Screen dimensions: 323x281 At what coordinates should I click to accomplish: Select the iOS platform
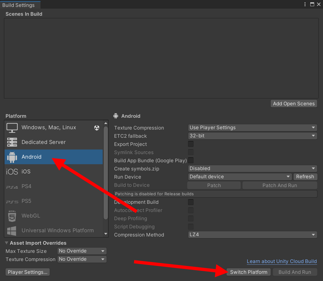[54, 171]
